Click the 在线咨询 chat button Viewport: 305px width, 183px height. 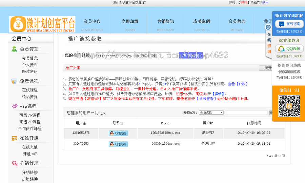click(x=289, y=24)
